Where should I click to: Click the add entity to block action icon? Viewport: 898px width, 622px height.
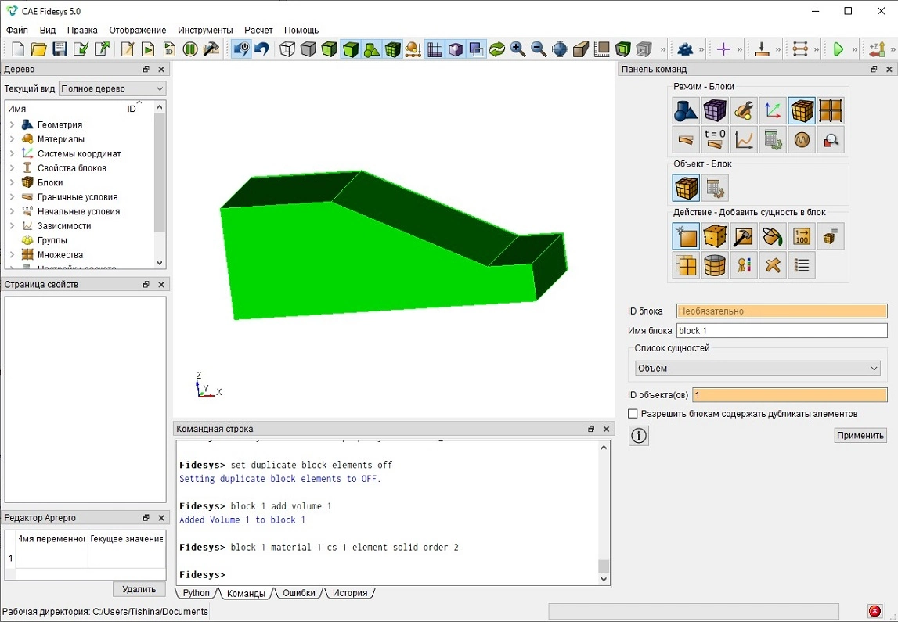686,236
